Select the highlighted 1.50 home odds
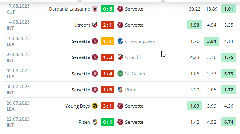The width and height of the screenshot is (240, 134). pyautogui.click(x=194, y=25)
